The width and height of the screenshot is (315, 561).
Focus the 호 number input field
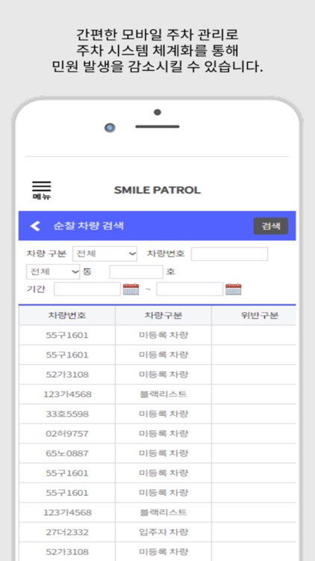(136, 272)
